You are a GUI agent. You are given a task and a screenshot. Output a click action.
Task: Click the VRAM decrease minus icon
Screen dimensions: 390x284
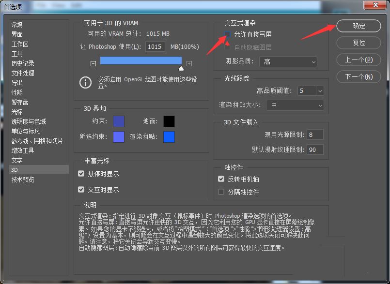pos(93,64)
